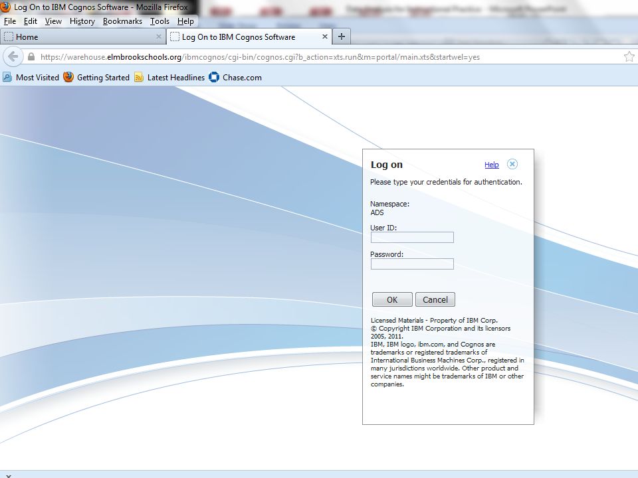The width and height of the screenshot is (638, 478).
Task: Focus the User ID input field
Action: coord(412,238)
